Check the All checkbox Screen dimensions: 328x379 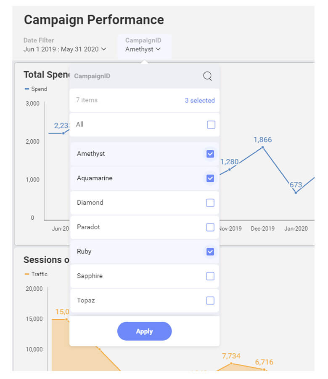point(210,125)
